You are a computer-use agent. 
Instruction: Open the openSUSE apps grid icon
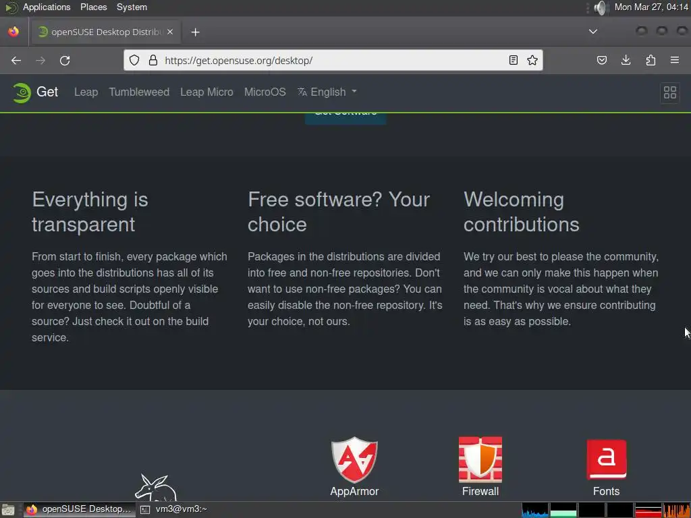click(670, 92)
